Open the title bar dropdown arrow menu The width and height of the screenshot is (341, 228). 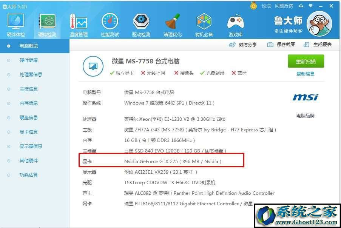[x=310, y=6]
